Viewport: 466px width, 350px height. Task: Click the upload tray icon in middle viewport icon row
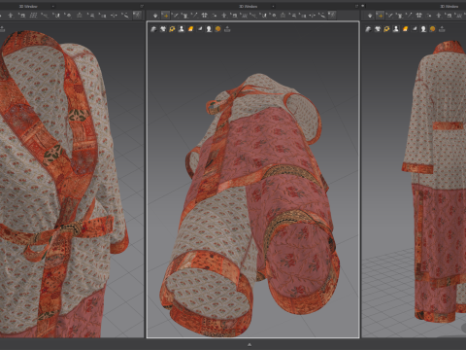click(x=227, y=29)
